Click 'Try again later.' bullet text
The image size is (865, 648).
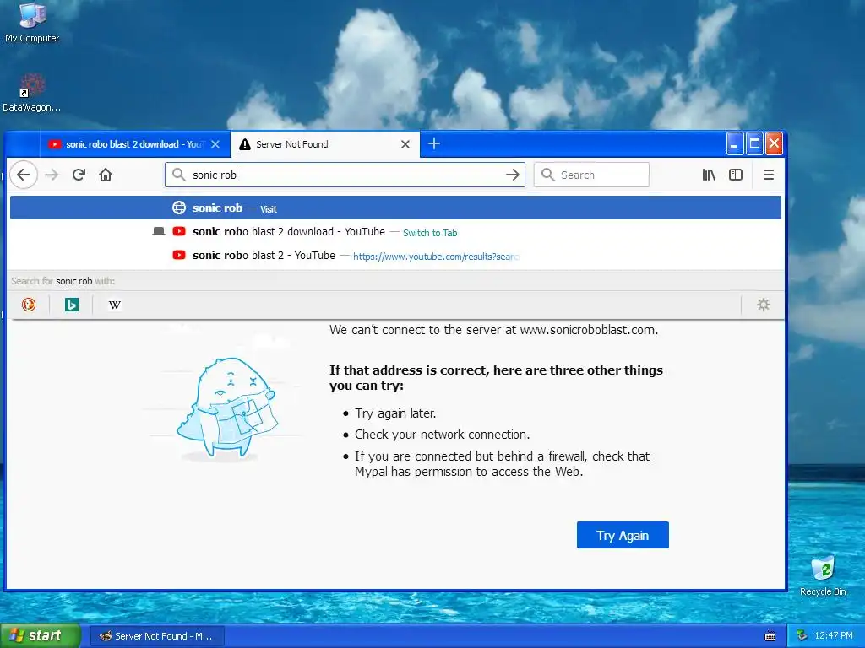pos(395,413)
